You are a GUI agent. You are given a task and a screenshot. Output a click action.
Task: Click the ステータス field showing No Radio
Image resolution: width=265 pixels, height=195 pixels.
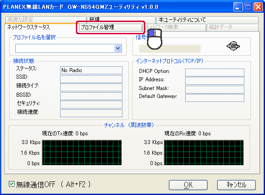tap(91, 70)
